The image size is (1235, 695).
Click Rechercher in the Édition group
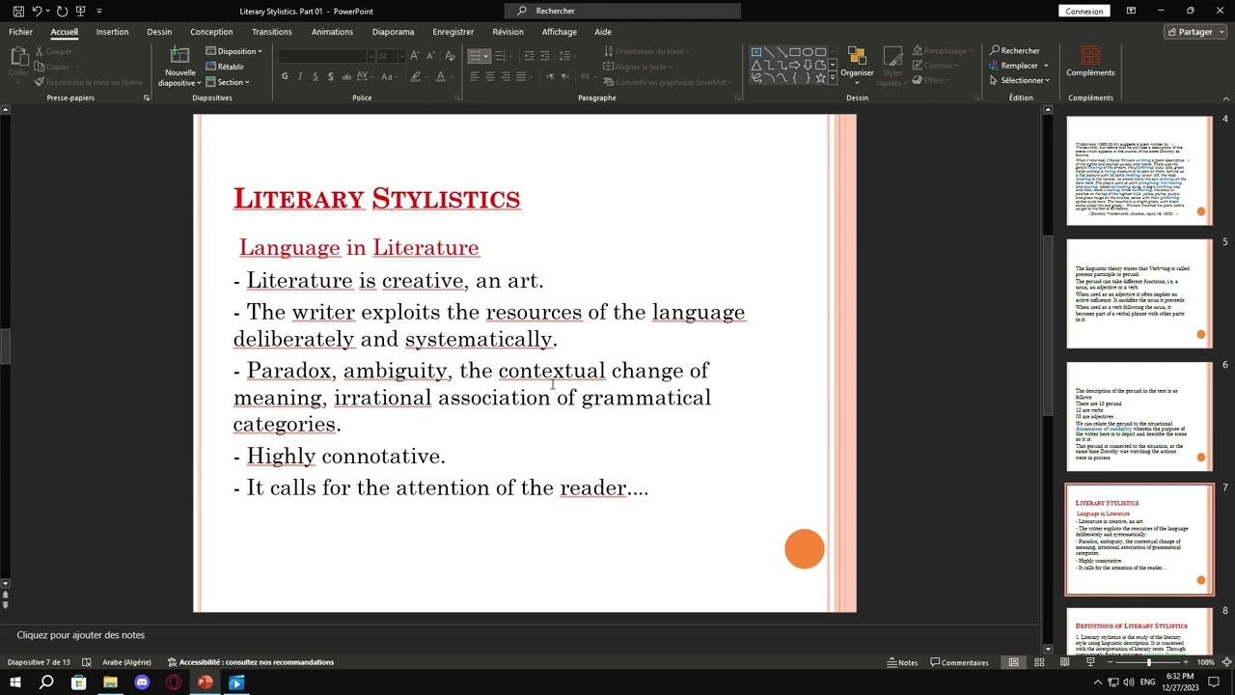pos(1014,50)
